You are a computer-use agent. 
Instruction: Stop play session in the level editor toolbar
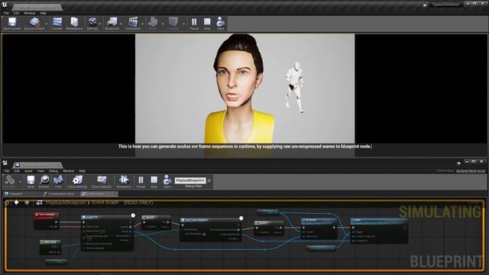[207, 24]
